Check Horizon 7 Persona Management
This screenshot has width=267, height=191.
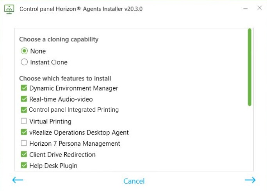click(x=24, y=143)
